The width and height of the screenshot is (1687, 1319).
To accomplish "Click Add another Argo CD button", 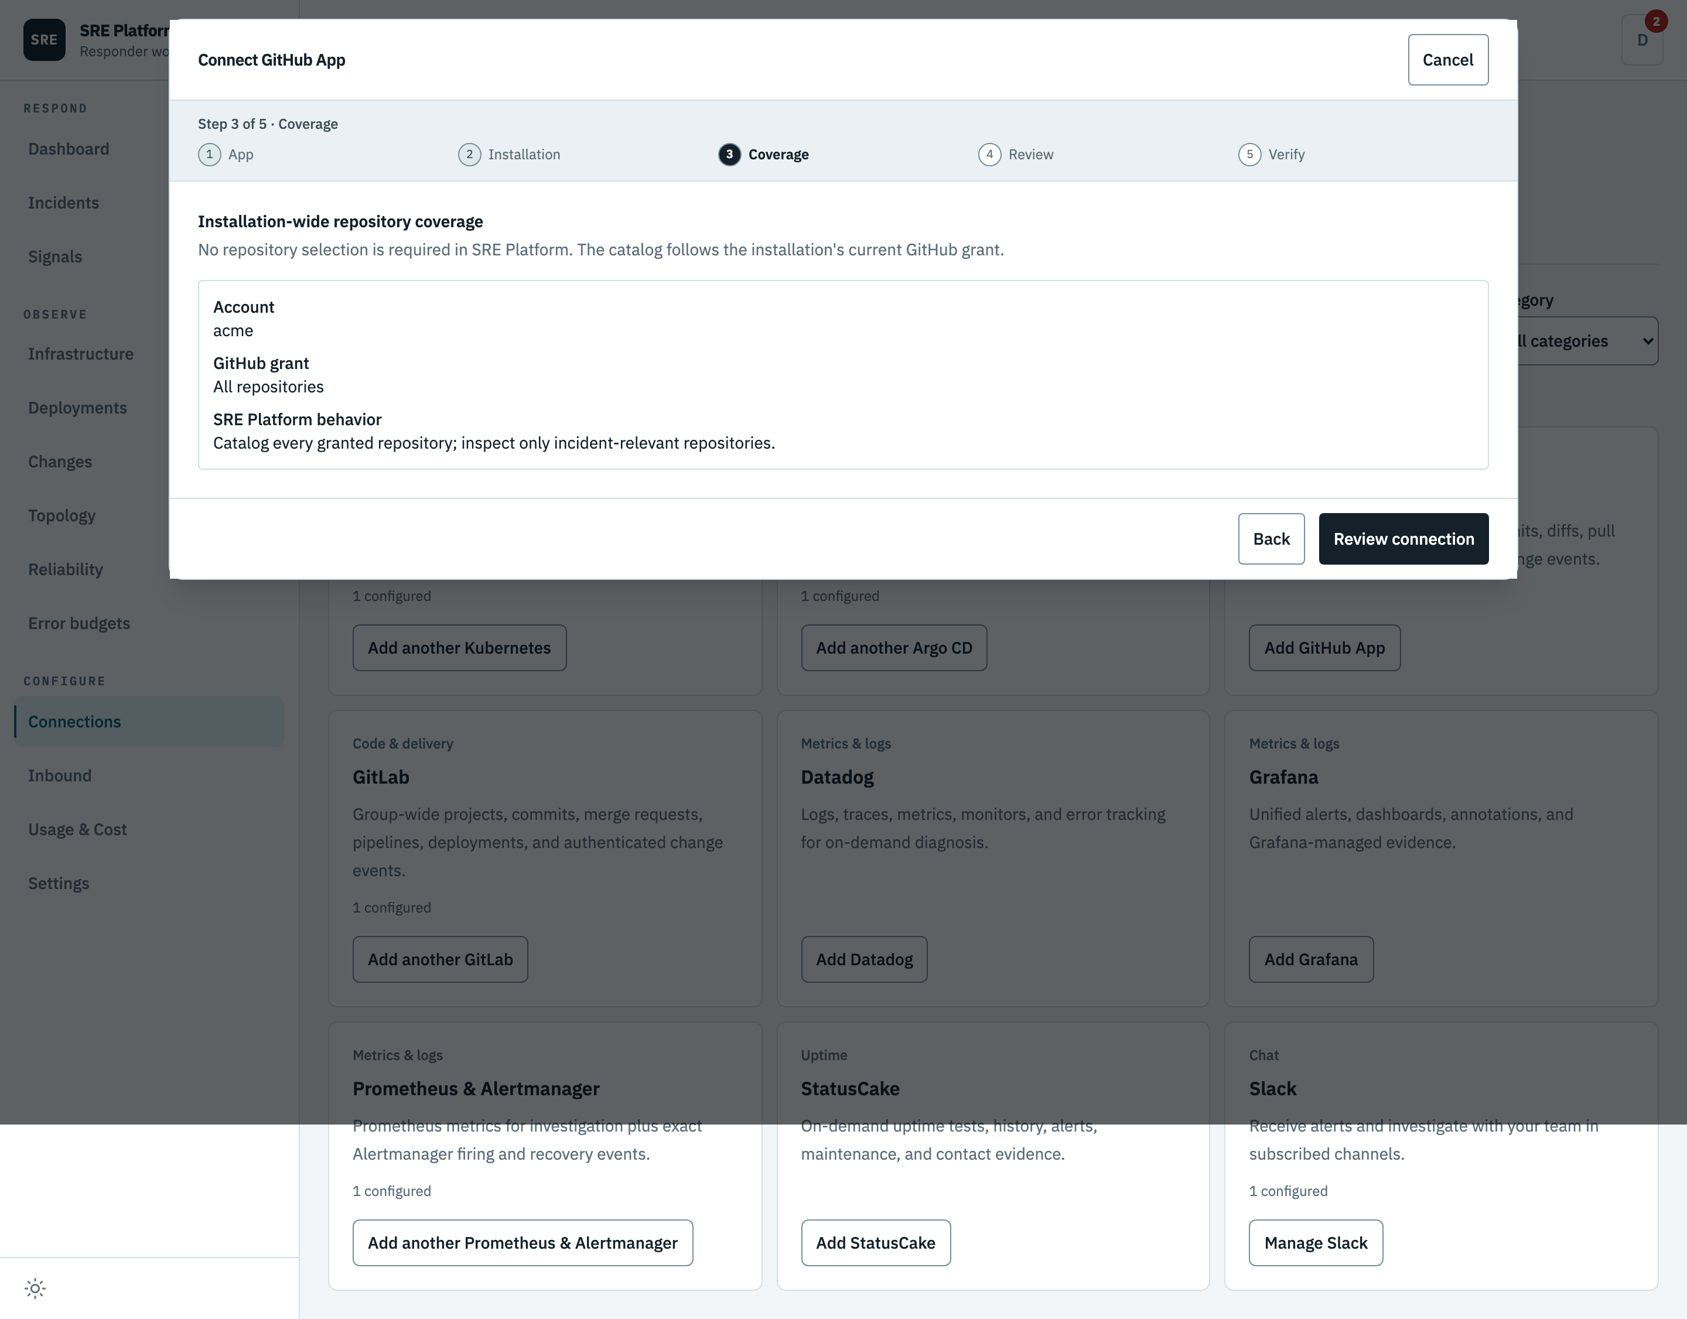I will point(894,648).
